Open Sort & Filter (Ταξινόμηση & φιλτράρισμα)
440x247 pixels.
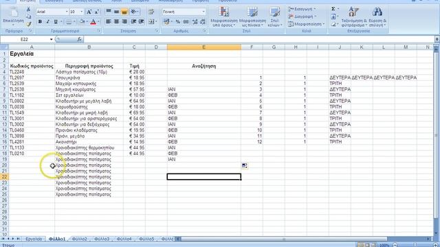(x=354, y=16)
